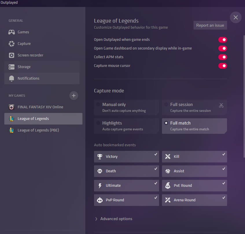
Task: Disable Collect APM stats switch
Action: click(x=223, y=57)
